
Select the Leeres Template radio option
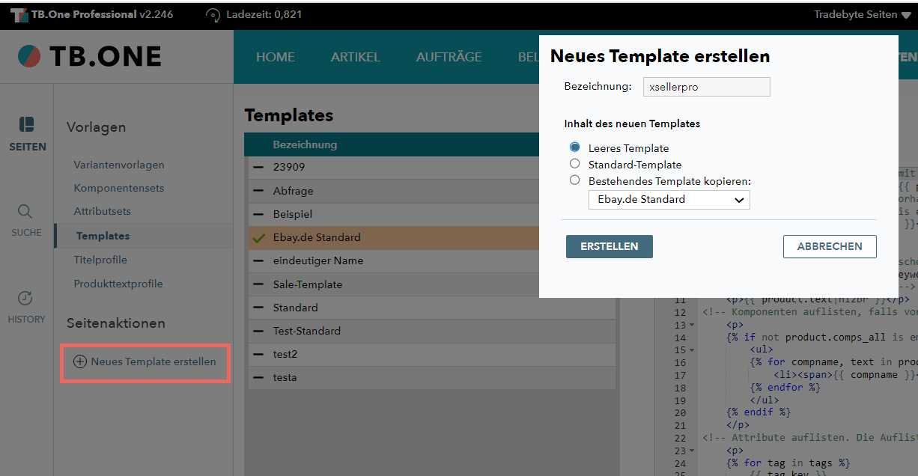tap(575, 147)
